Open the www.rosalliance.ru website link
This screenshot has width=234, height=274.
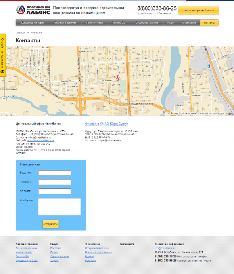click(x=41, y=141)
